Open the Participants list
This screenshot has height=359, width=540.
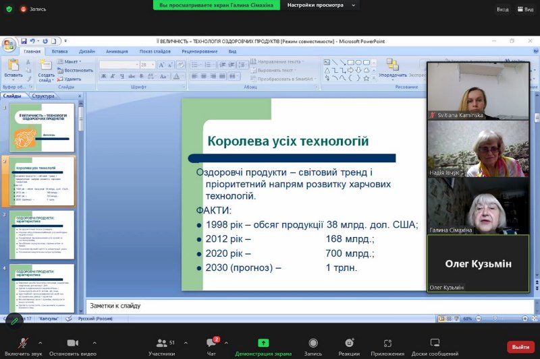(x=161, y=344)
